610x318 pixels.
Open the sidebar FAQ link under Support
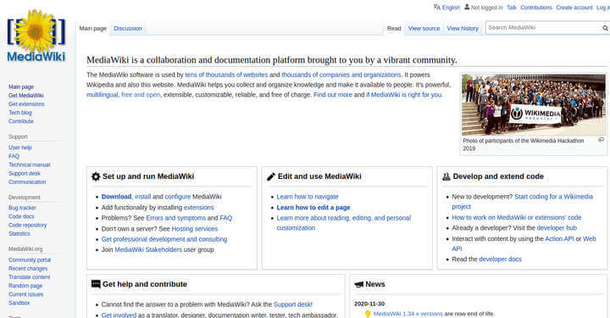[x=14, y=156]
